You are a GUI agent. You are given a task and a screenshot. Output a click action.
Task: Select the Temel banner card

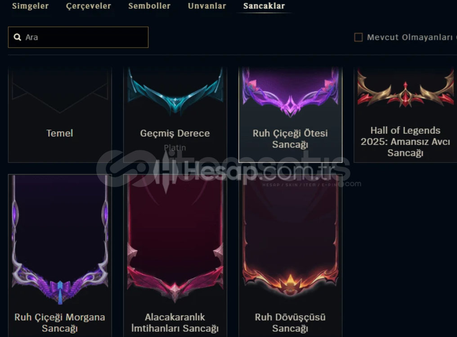point(60,114)
